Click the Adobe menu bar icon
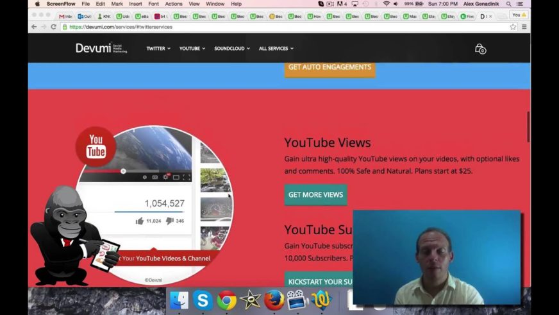 click(x=342, y=4)
